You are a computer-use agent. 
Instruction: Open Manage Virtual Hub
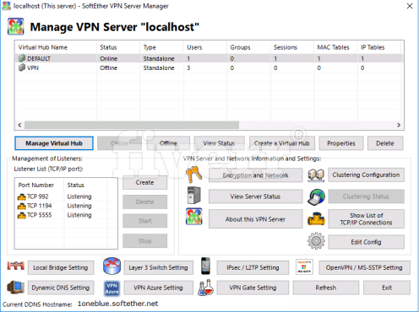click(54, 143)
